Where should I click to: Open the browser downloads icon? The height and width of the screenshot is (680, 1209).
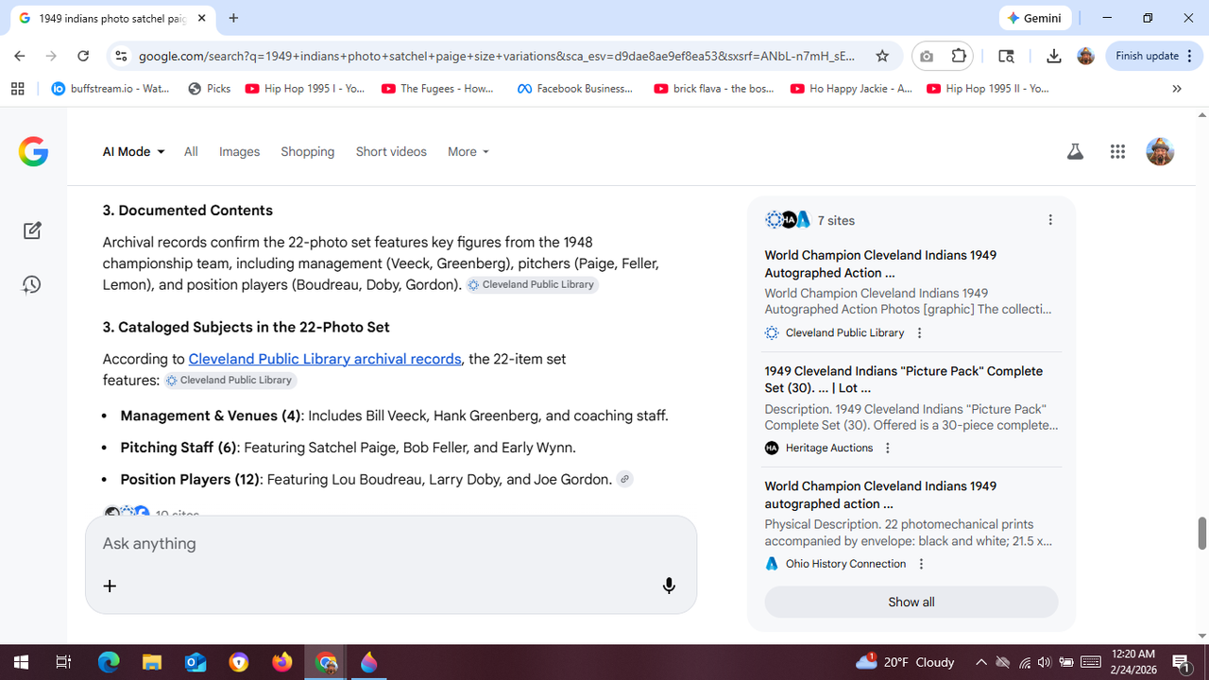[x=1054, y=56]
